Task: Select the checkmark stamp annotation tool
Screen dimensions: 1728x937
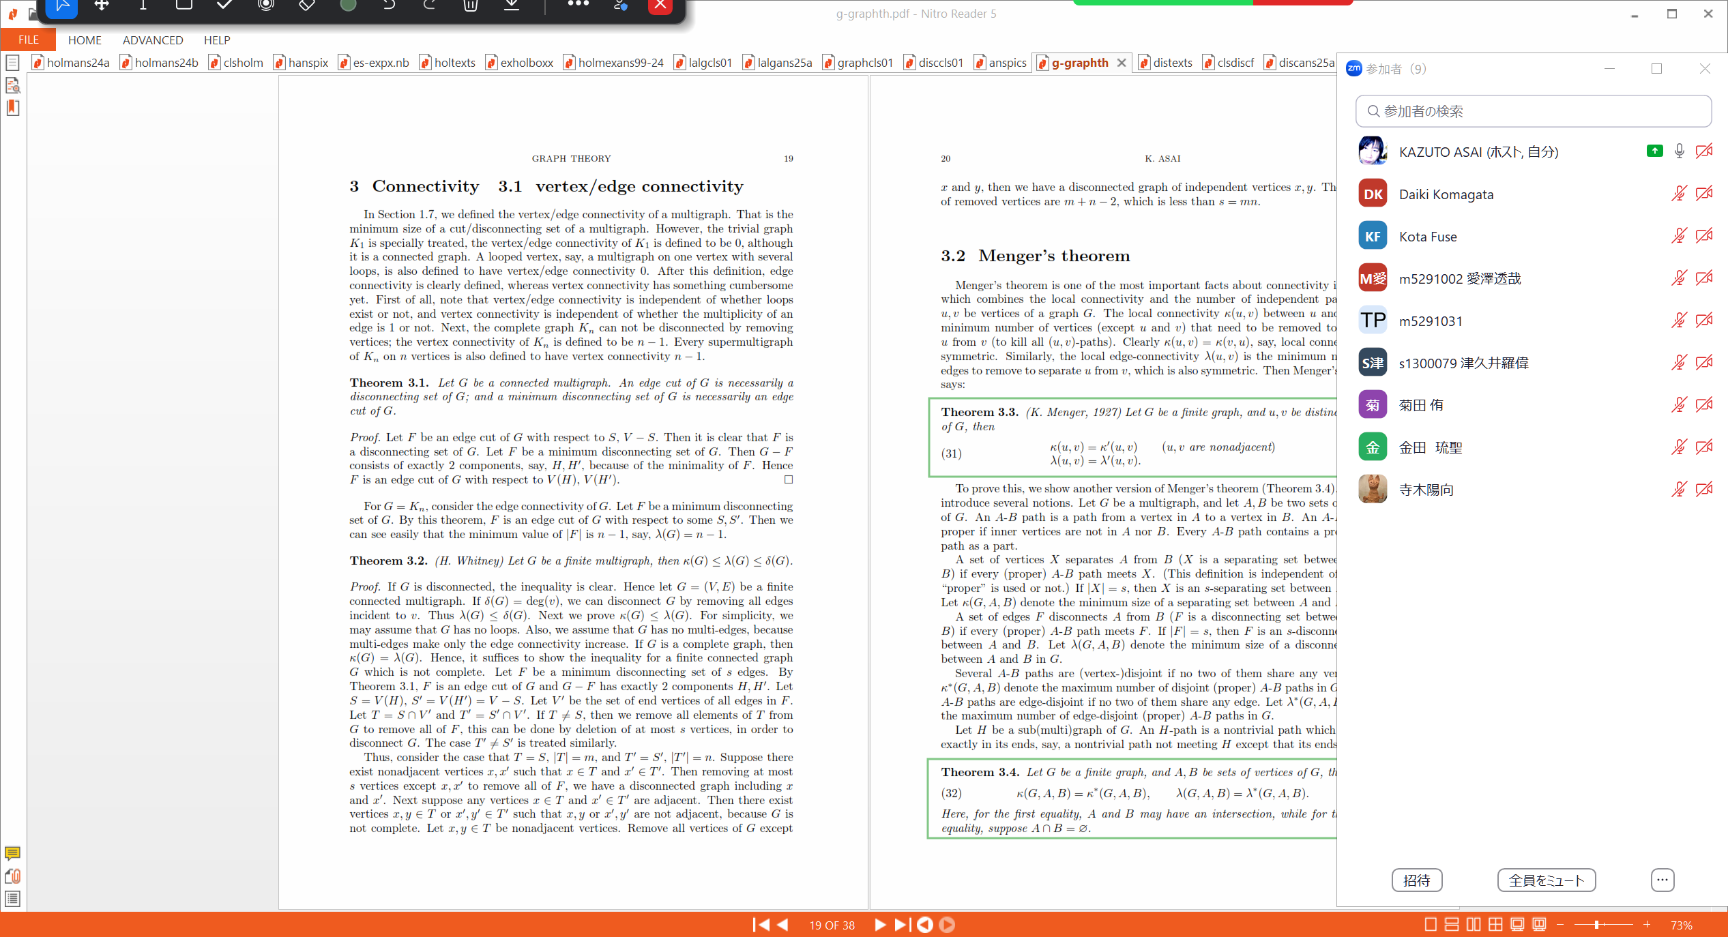Action: tap(224, 6)
